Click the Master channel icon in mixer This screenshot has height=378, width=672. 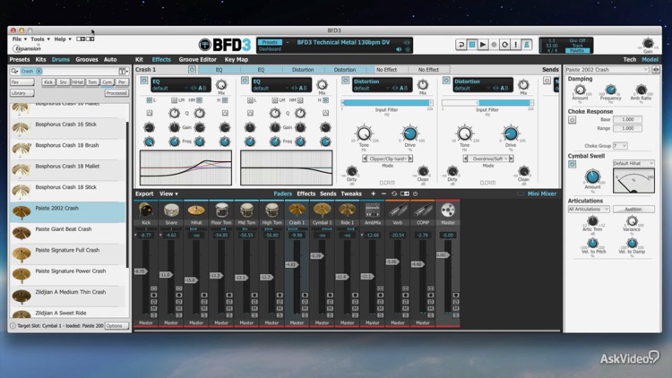tap(448, 210)
